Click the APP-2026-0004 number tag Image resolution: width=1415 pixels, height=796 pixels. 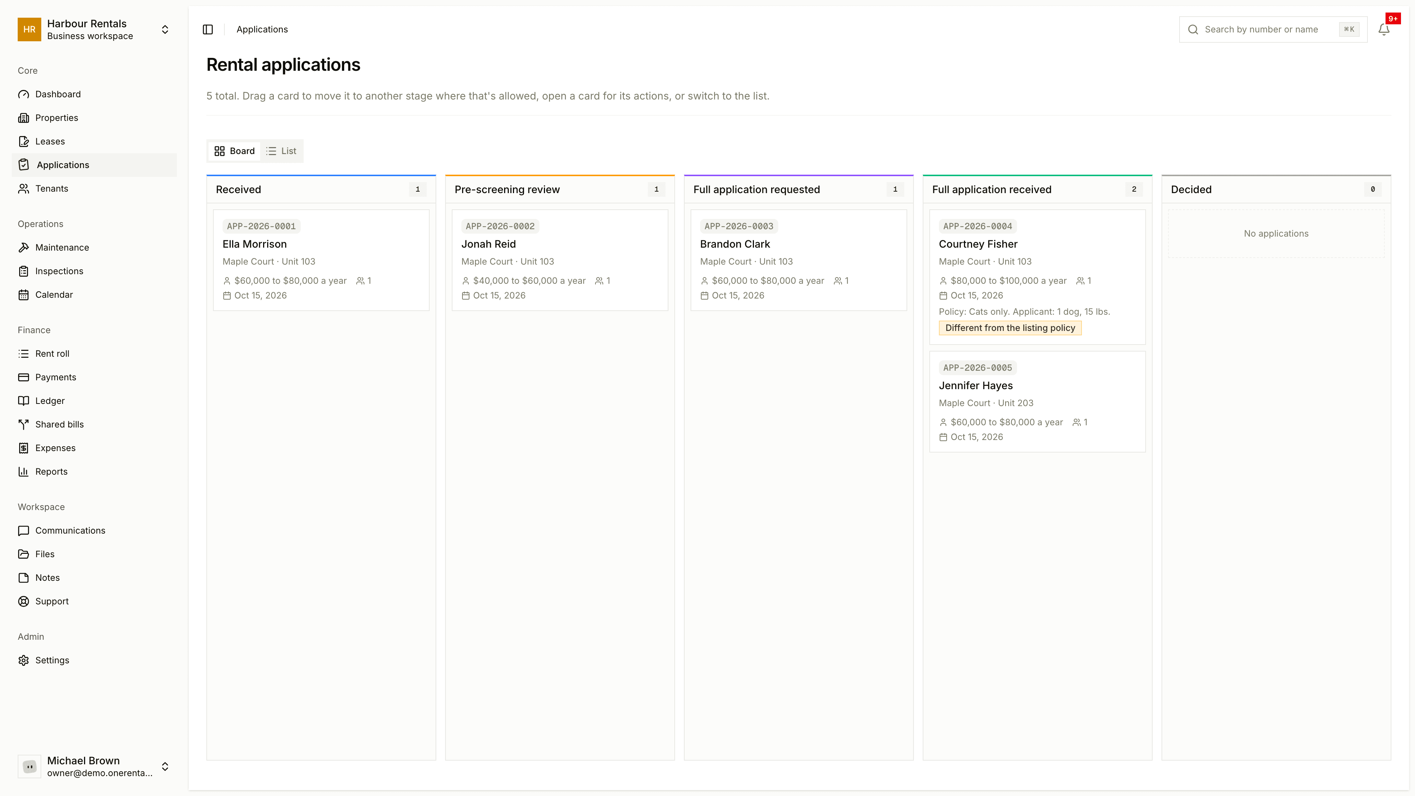point(977,226)
